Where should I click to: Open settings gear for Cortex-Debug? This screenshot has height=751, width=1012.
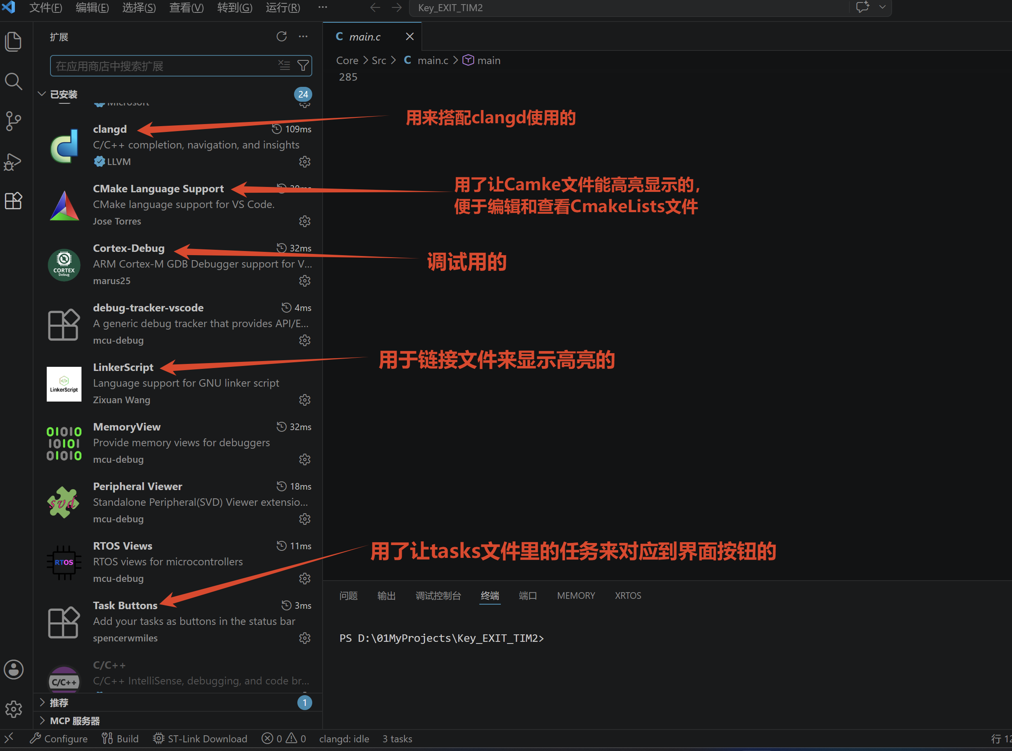click(x=305, y=280)
